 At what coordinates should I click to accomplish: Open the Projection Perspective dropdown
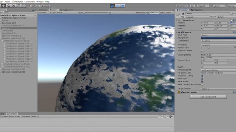click(218, 45)
